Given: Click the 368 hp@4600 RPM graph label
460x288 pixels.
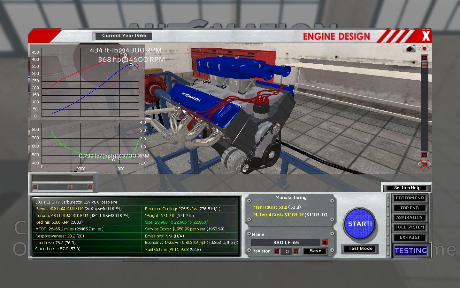Looking at the screenshot, I should 132,60.
